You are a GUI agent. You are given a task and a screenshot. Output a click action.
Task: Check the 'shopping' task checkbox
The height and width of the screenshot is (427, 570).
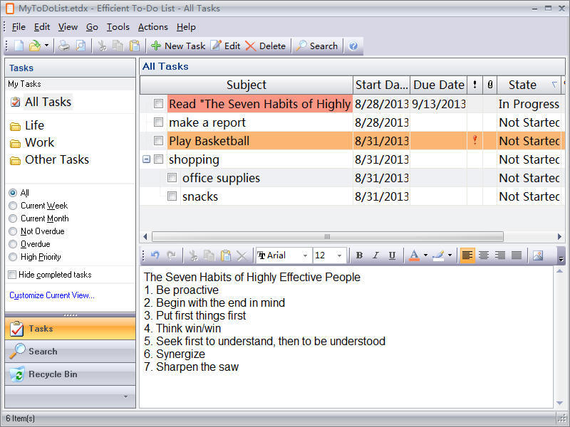pos(158,159)
